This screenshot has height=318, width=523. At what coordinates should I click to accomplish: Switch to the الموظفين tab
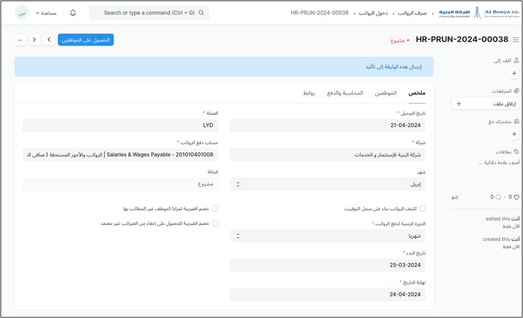(x=386, y=93)
